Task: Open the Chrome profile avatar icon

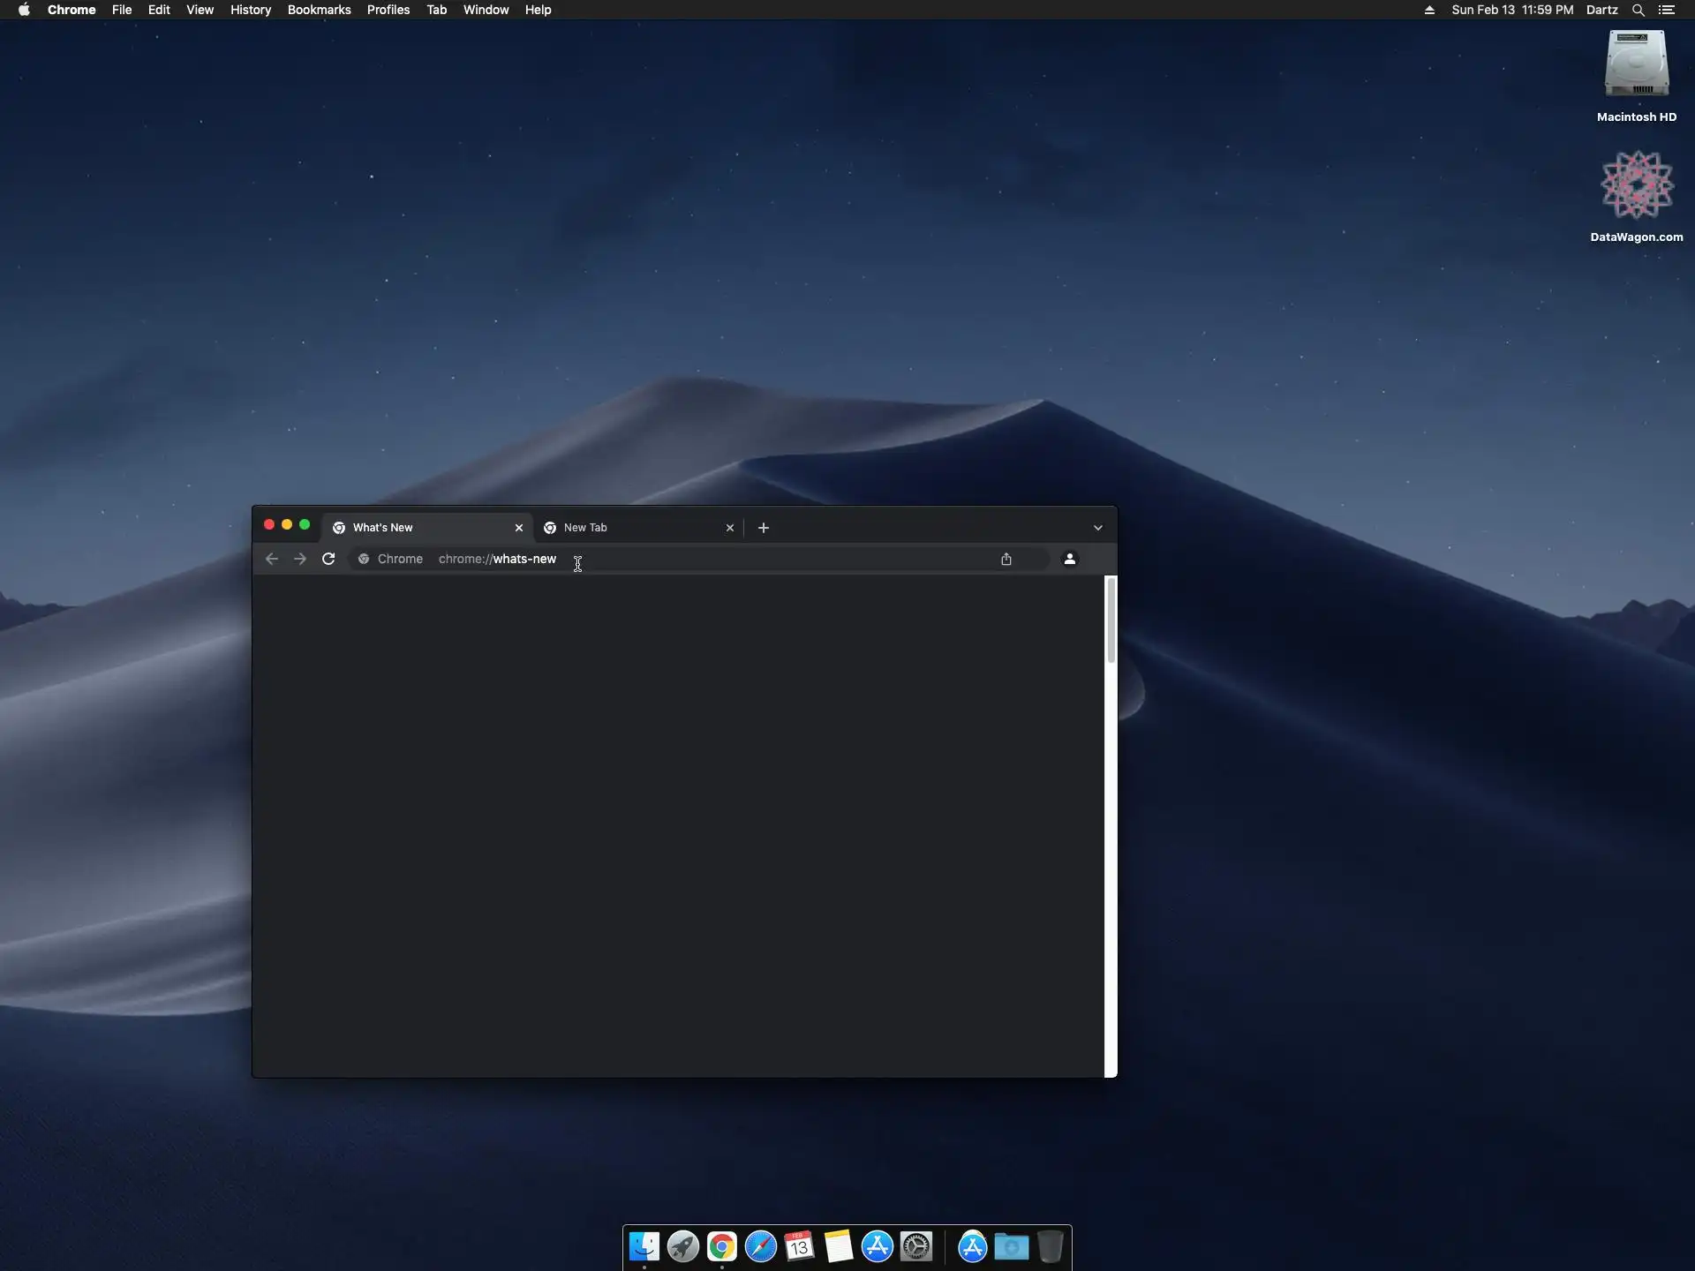Action: point(1070,559)
